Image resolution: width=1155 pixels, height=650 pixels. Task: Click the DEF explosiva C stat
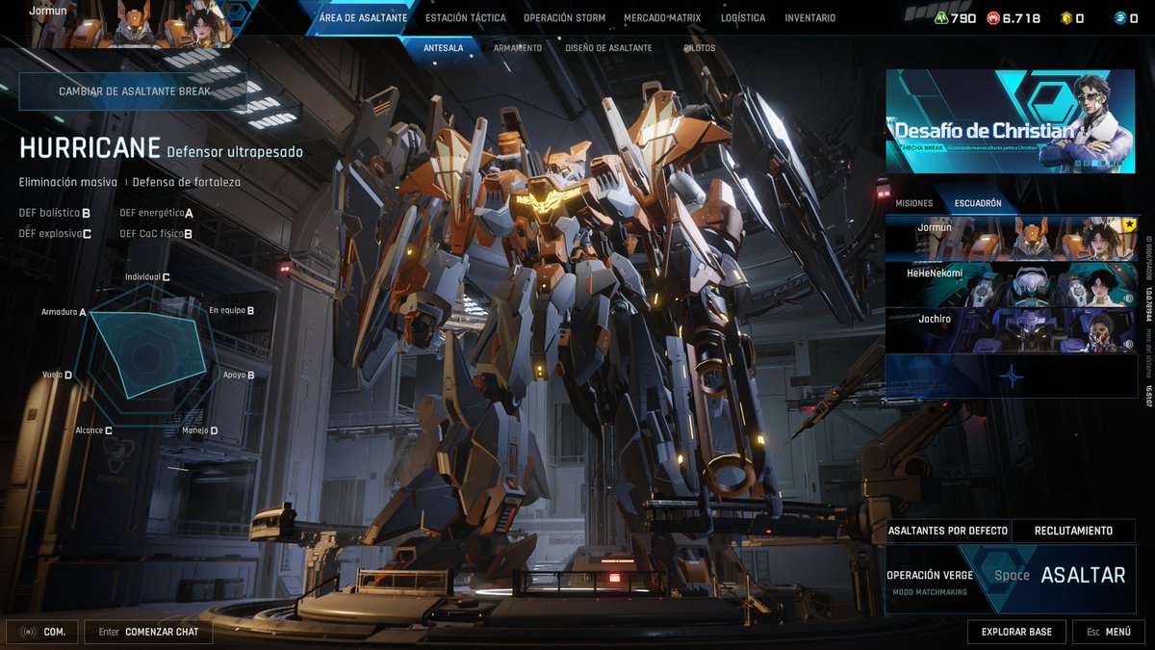click(56, 233)
